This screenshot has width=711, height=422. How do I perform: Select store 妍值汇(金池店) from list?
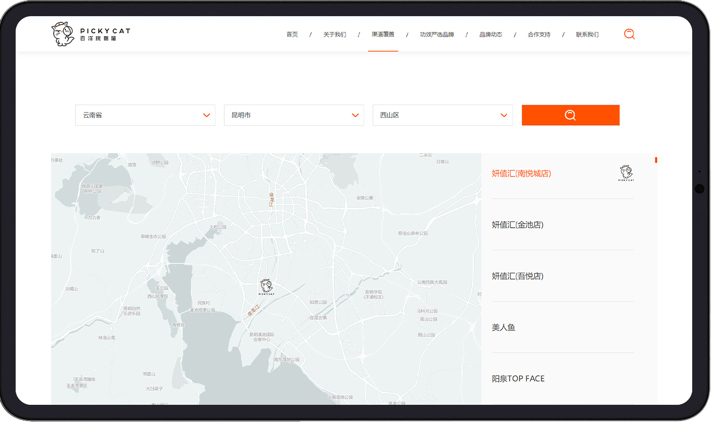coord(517,225)
